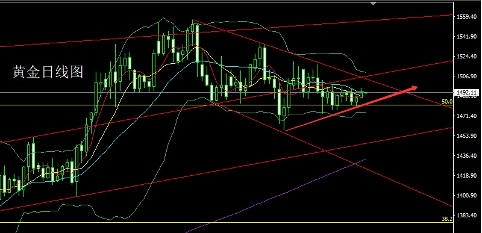482x233 pixels.
Task: Click the 1541.90 price axis label
Action: coord(466,37)
